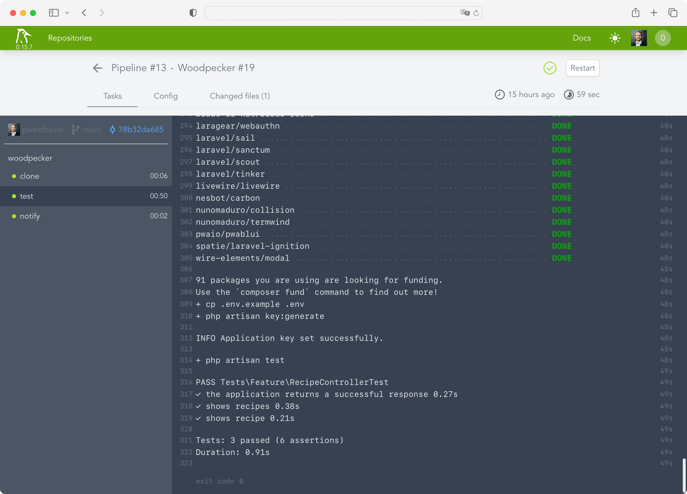
Task: Open the Changed files (1) tab
Action: click(240, 96)
